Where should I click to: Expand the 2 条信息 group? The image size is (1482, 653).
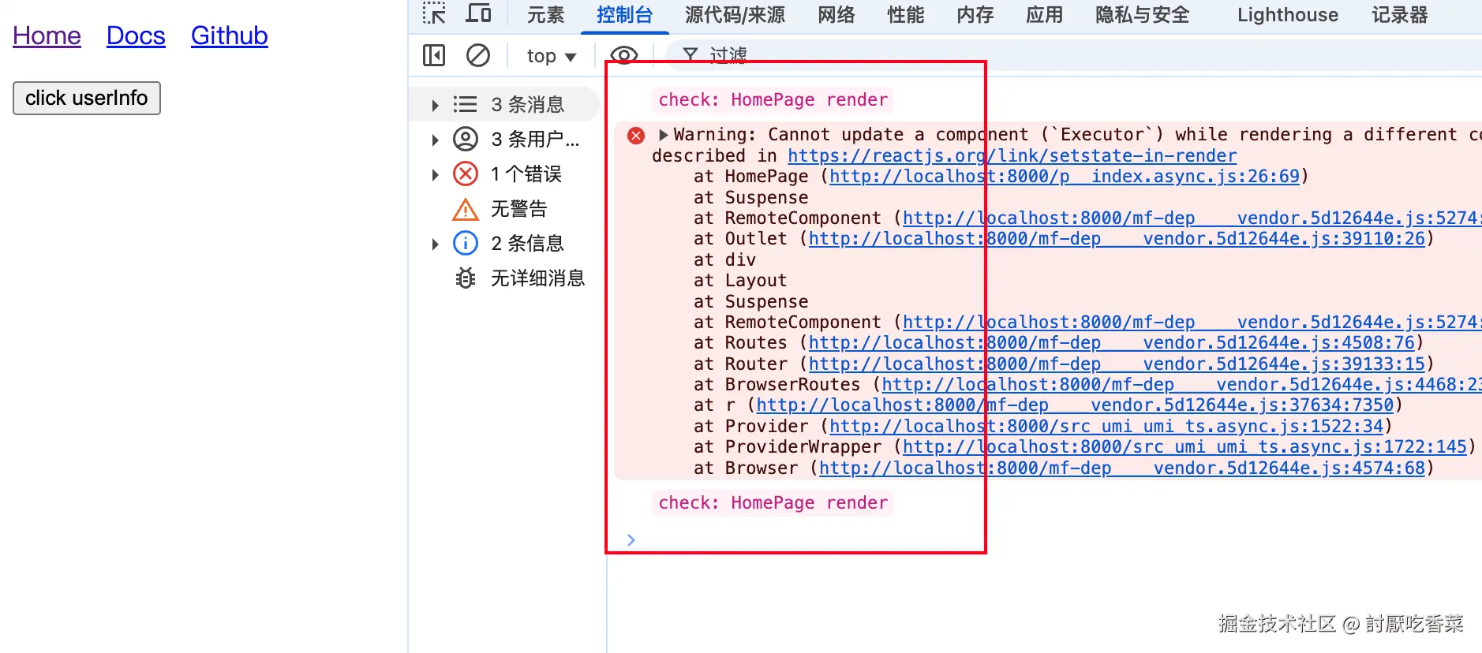[435, 244]
